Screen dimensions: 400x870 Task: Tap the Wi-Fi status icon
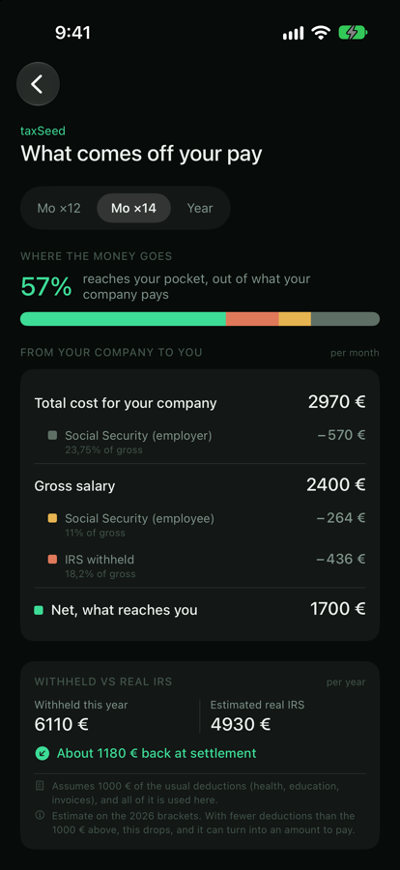click(x=321, y=33)
